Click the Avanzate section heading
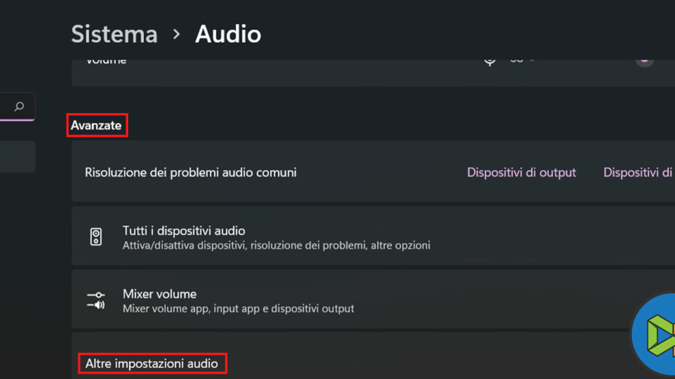Screen dimensions: 675x379 point(96,125)
